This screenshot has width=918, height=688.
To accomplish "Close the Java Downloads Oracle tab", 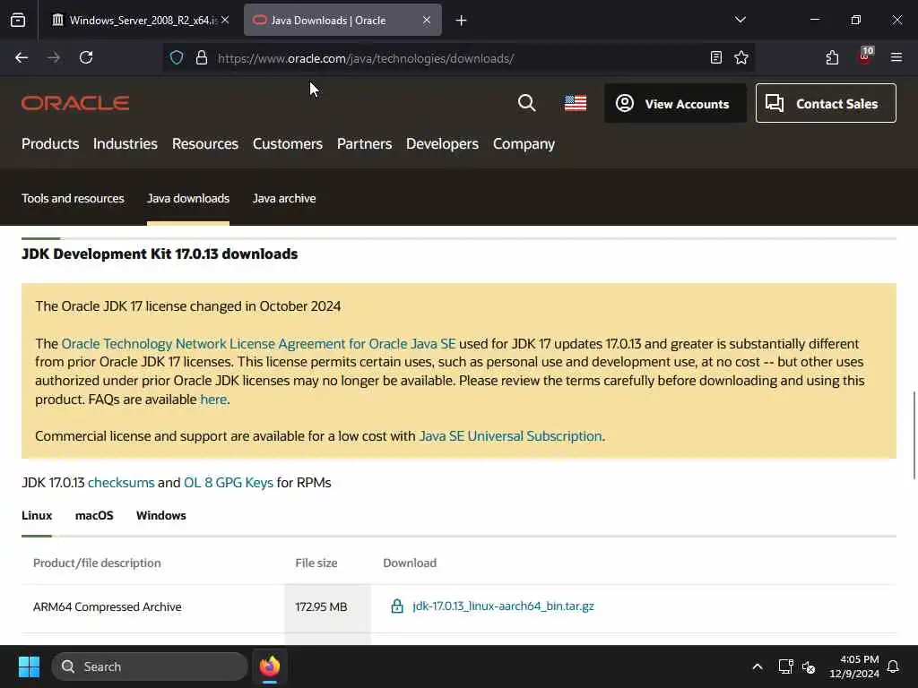I will (x=427, y=20).
